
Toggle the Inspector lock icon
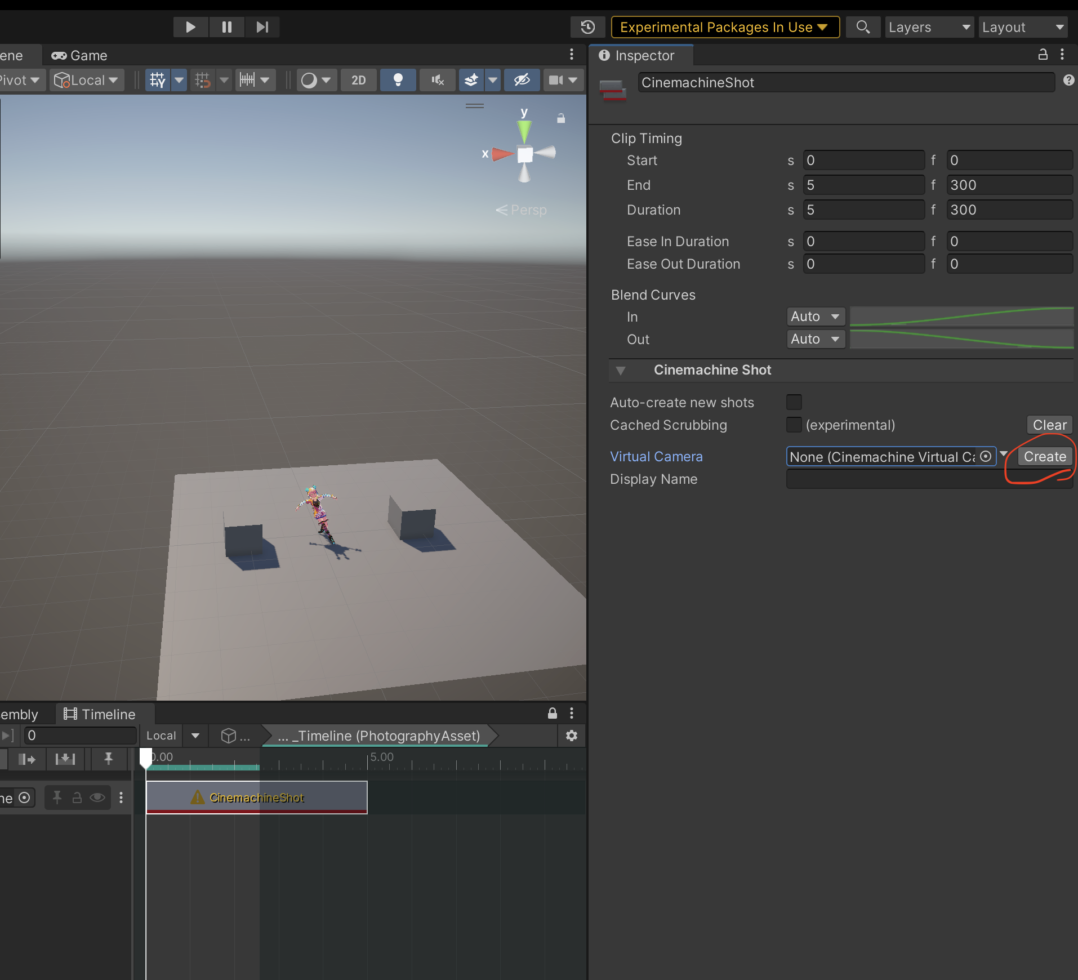click(x=1043, y=54)
